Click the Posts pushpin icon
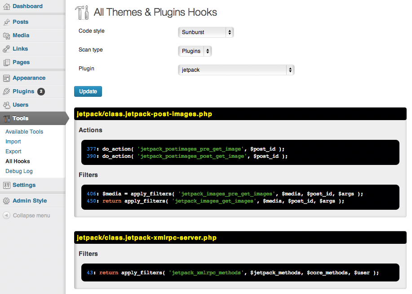This screenshot has width=412, height=294. (7, 22)
